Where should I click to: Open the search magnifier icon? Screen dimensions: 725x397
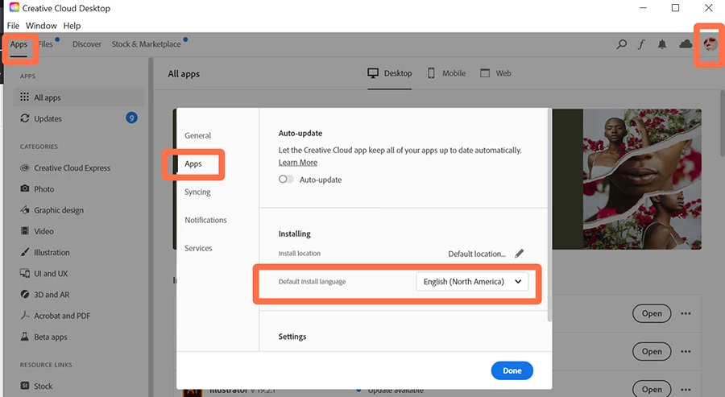click(621, 44)
